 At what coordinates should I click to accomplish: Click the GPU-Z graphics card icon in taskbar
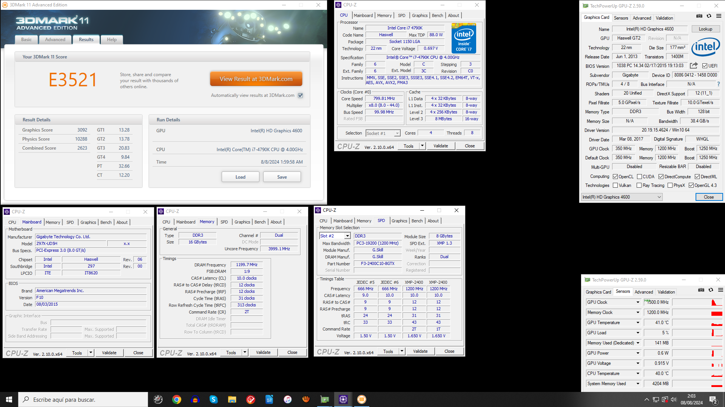tap(325, 399)
